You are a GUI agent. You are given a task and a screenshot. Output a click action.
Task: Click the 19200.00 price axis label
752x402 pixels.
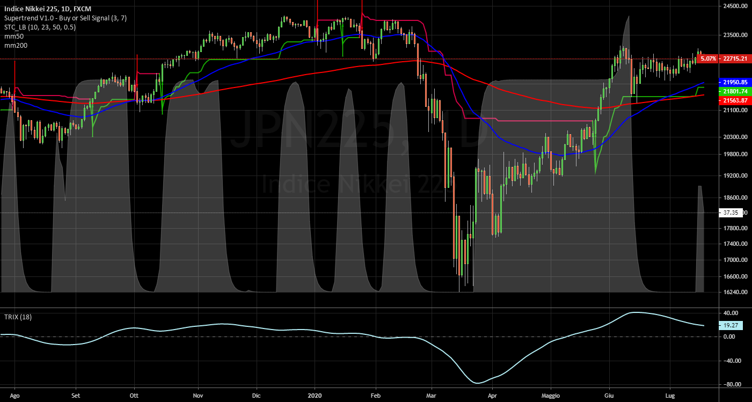pos(735,176)
